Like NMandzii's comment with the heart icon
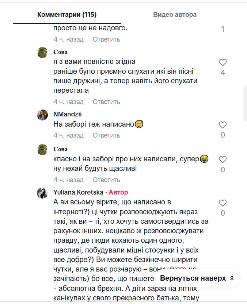247x304 pixels. pos(223,125)
